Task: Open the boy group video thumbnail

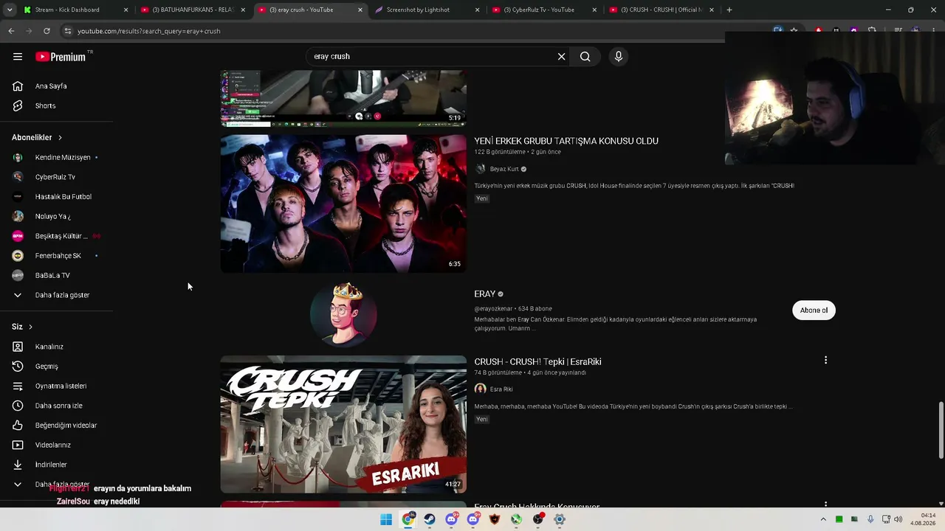Action: pos(343,204)
